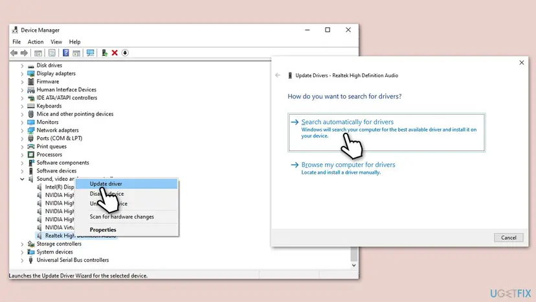Viewport: 536px width, 302px height.
Task: Expand the Network adapters node
Action: pyautogui.click(x=22, y=130)
